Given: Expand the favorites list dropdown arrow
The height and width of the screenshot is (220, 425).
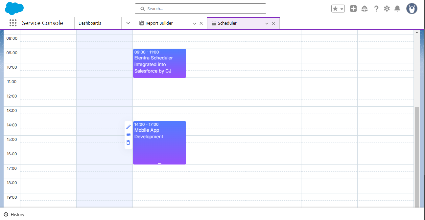Looking at the screenshot, I should tap(342, 9).
